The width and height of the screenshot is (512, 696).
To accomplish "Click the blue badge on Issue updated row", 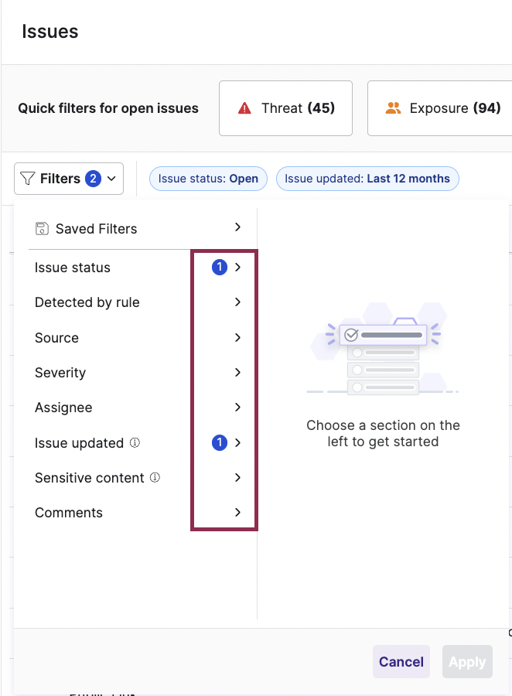I will coord(220,442).
